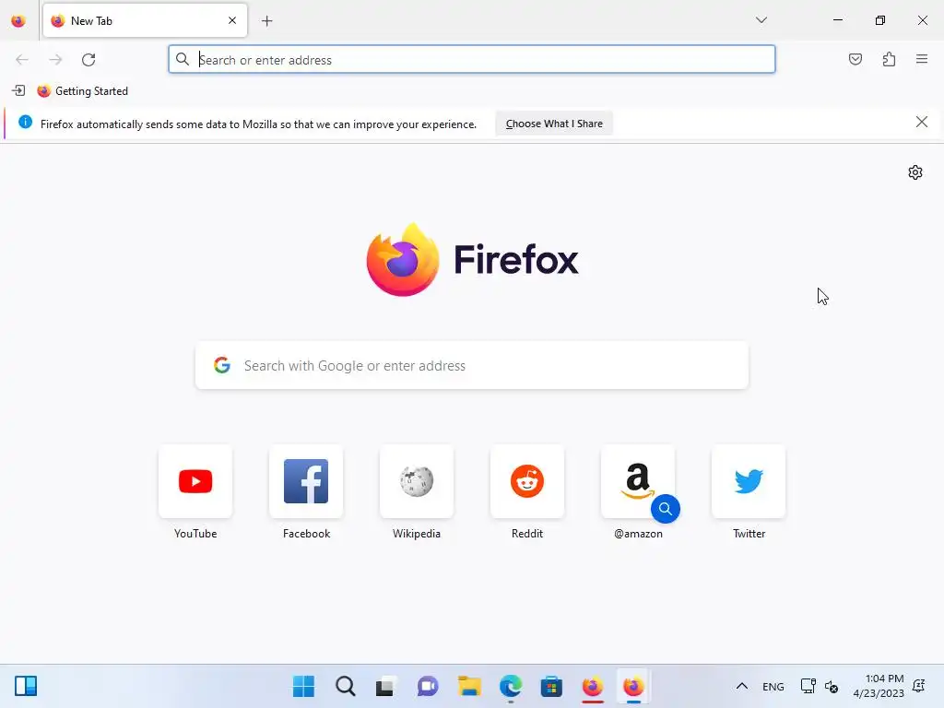Click the Wikipedia label text
The height and width of the screenshot is (708, 944).
[417, 534]
